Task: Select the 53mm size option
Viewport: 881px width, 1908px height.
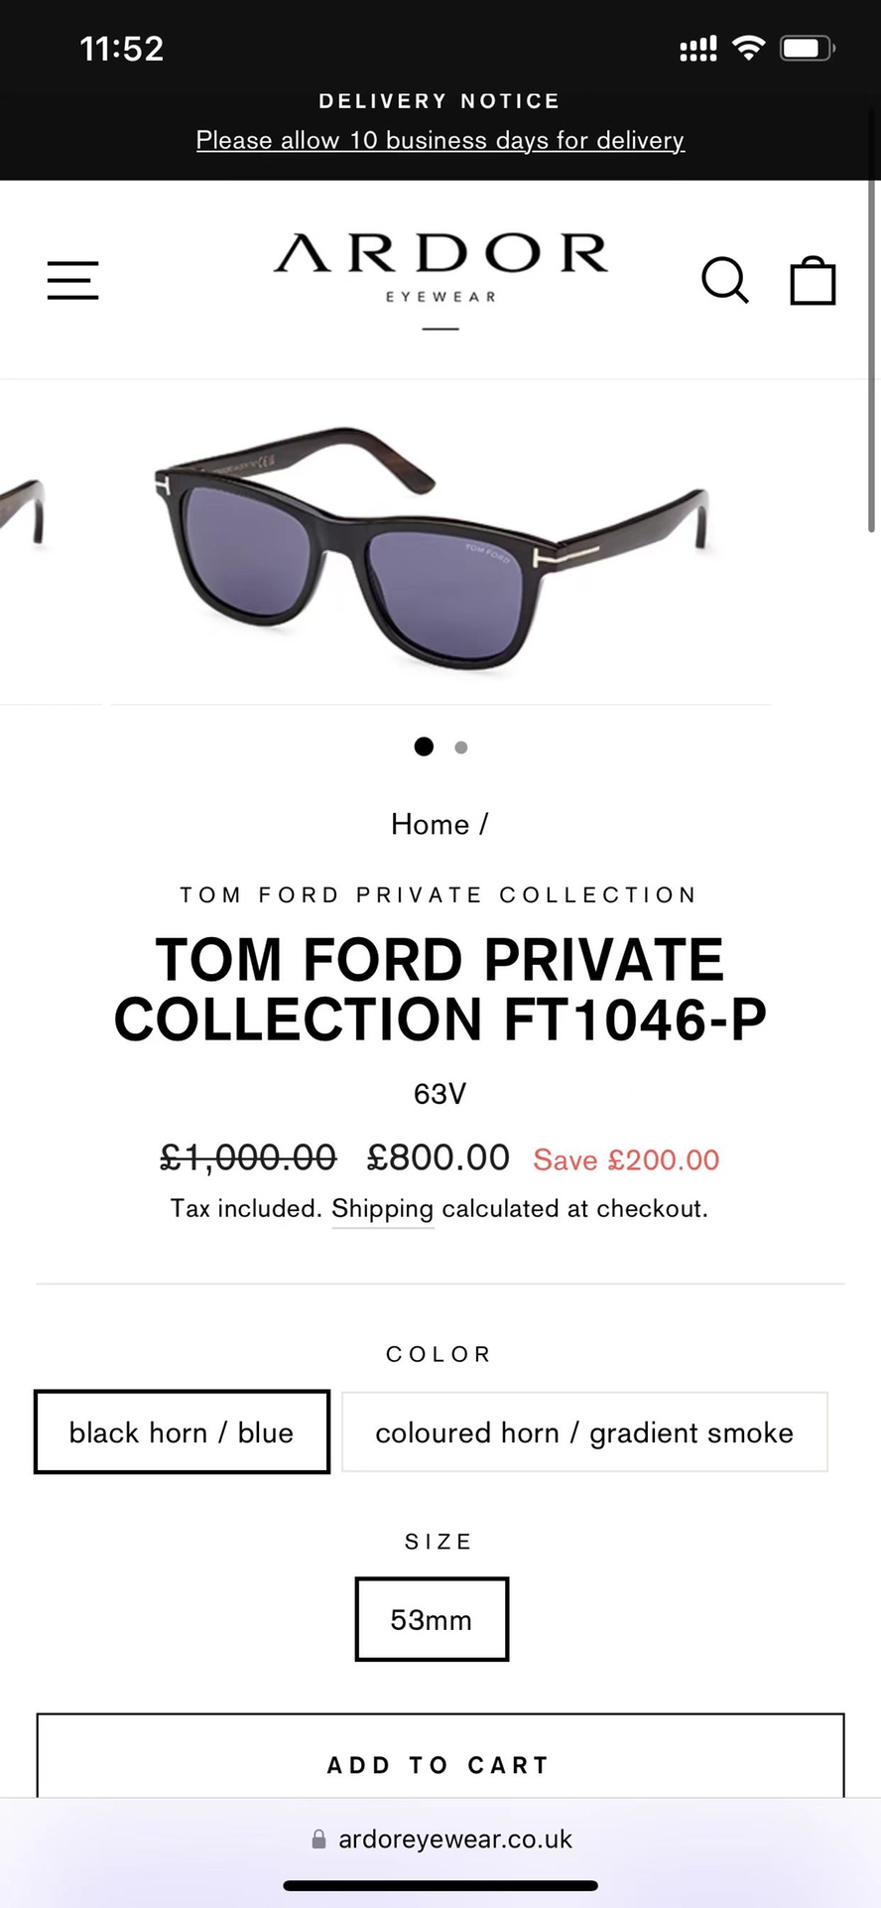Action: (x=432, y=1619)
